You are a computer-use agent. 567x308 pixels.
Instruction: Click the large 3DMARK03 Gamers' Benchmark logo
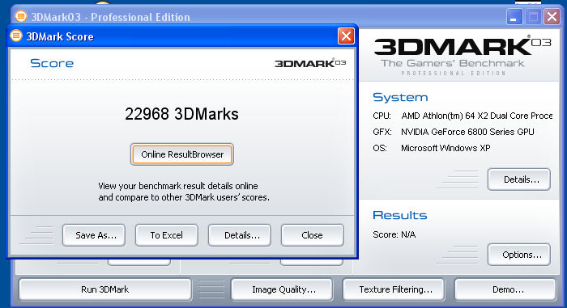(x=463, y=55)
